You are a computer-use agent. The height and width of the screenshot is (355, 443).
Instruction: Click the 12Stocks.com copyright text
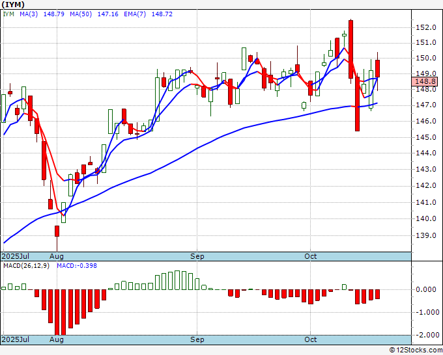[416, 350]
